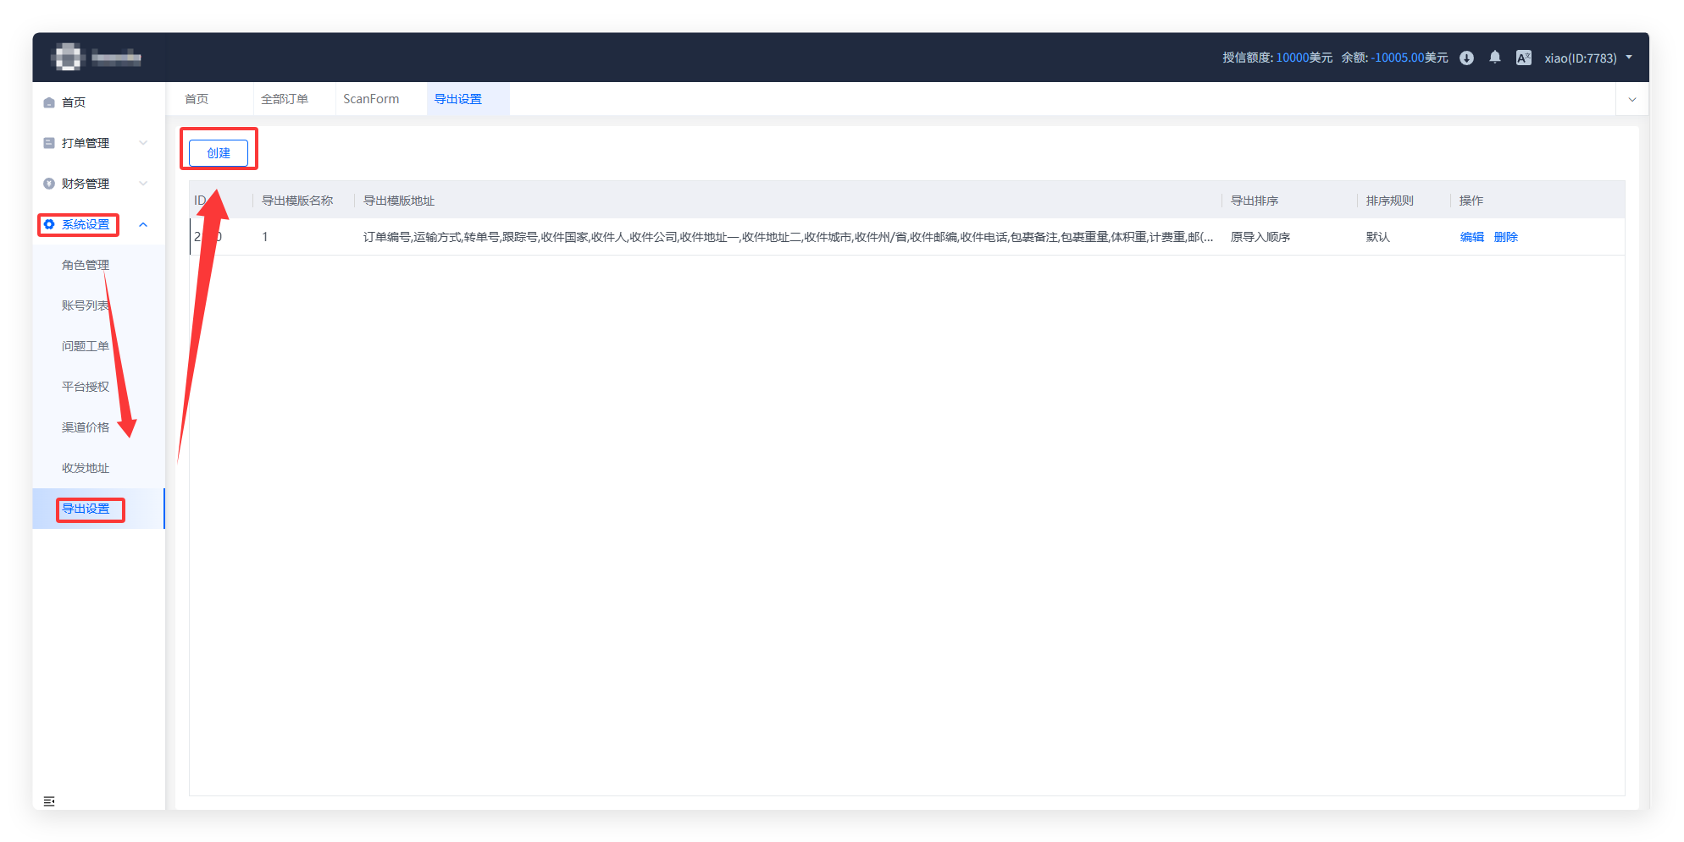The width and height of the screenshot is (1684, 842).
Task: Click the download icon in header
Action: click(x=1466, y=58)
